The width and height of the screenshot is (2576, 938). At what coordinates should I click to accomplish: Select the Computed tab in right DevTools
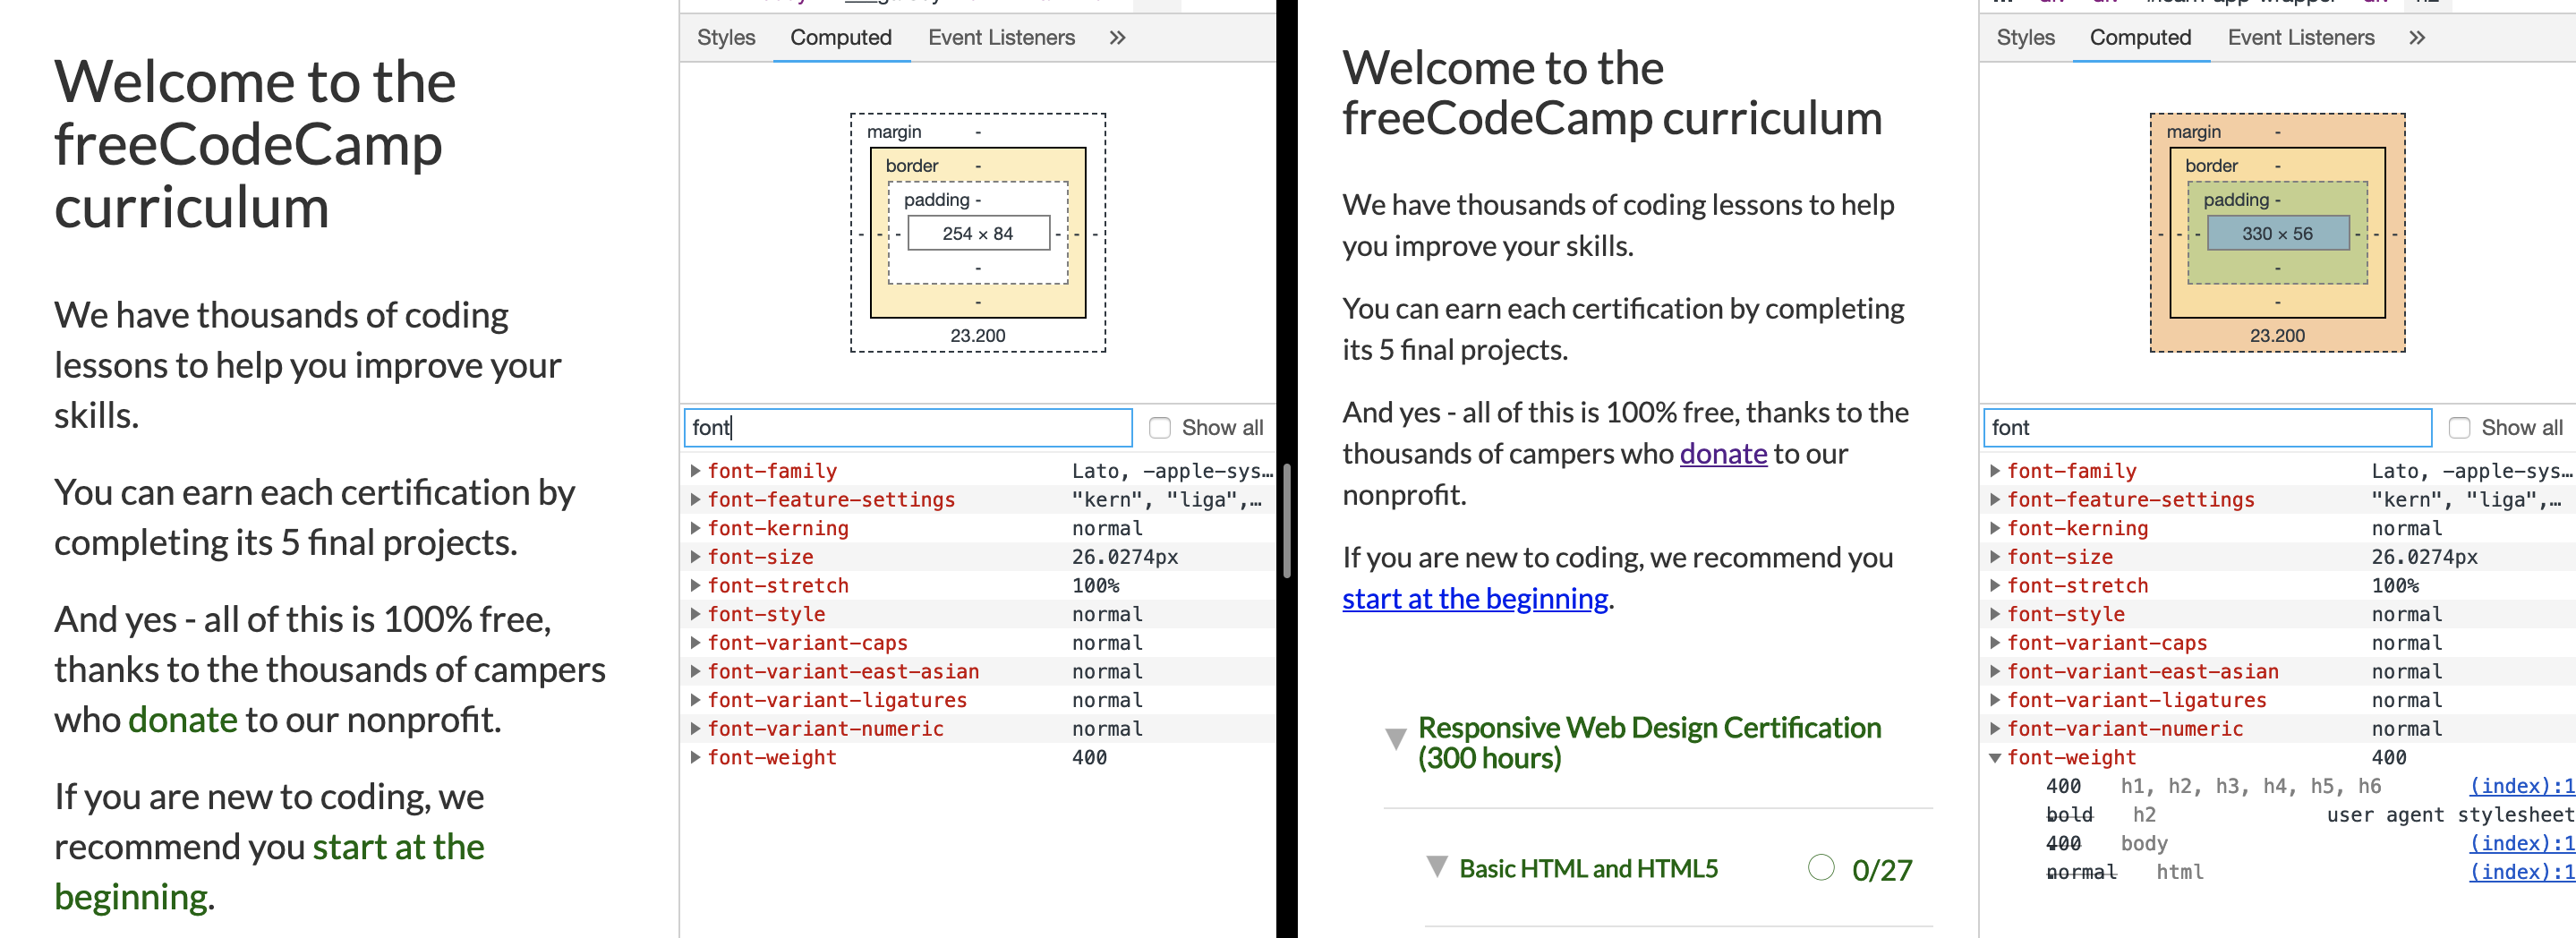point(2140,37)
